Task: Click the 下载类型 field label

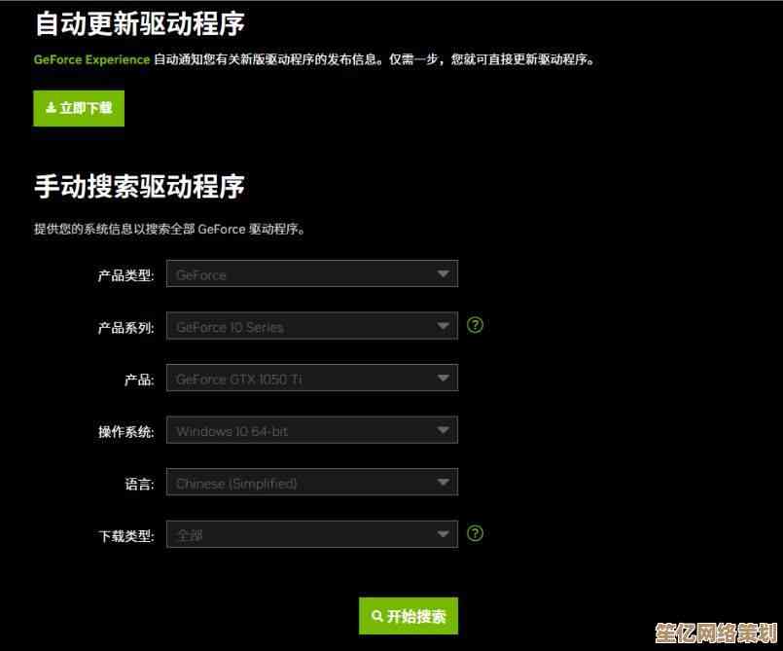Action: (x=125, y=536)
